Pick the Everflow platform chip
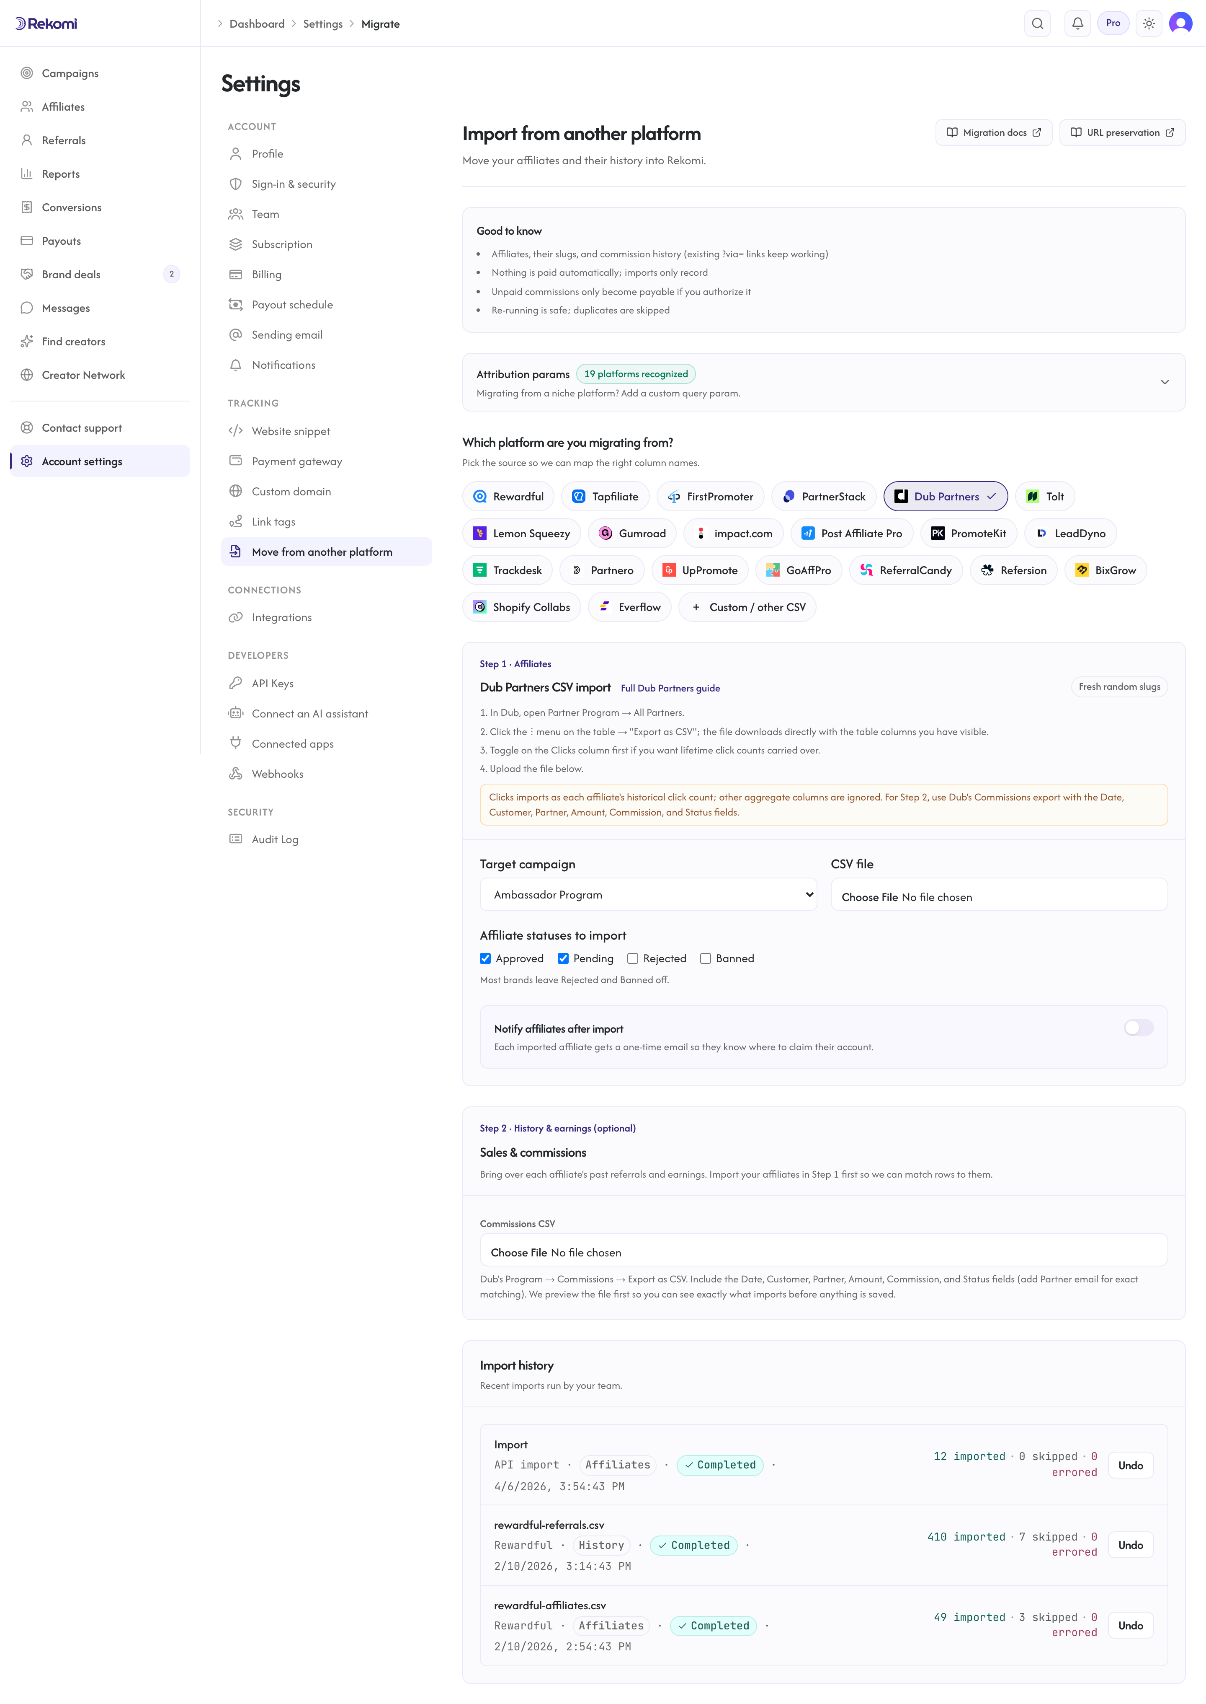Viewport: 1206px width, 1704px height. [x=630, y=607]
